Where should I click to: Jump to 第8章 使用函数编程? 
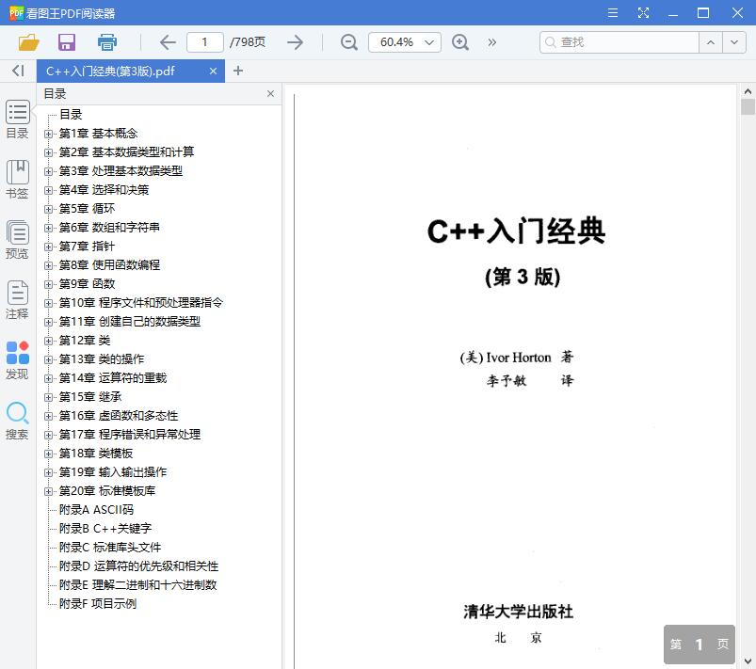pos(109,265)
